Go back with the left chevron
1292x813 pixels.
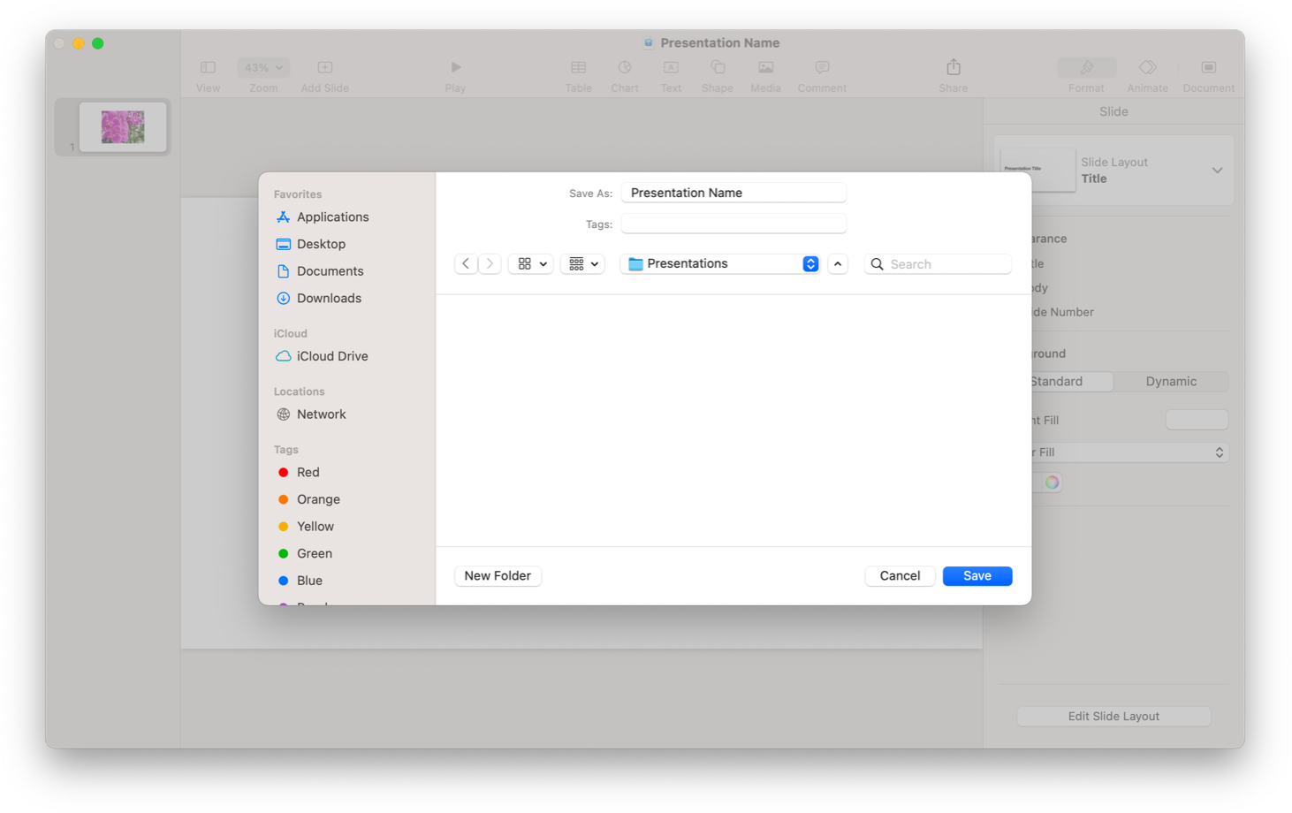[x=466, y=264]
